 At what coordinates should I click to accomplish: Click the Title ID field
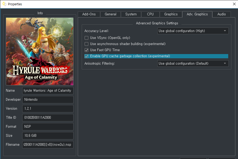coord(48,117)
